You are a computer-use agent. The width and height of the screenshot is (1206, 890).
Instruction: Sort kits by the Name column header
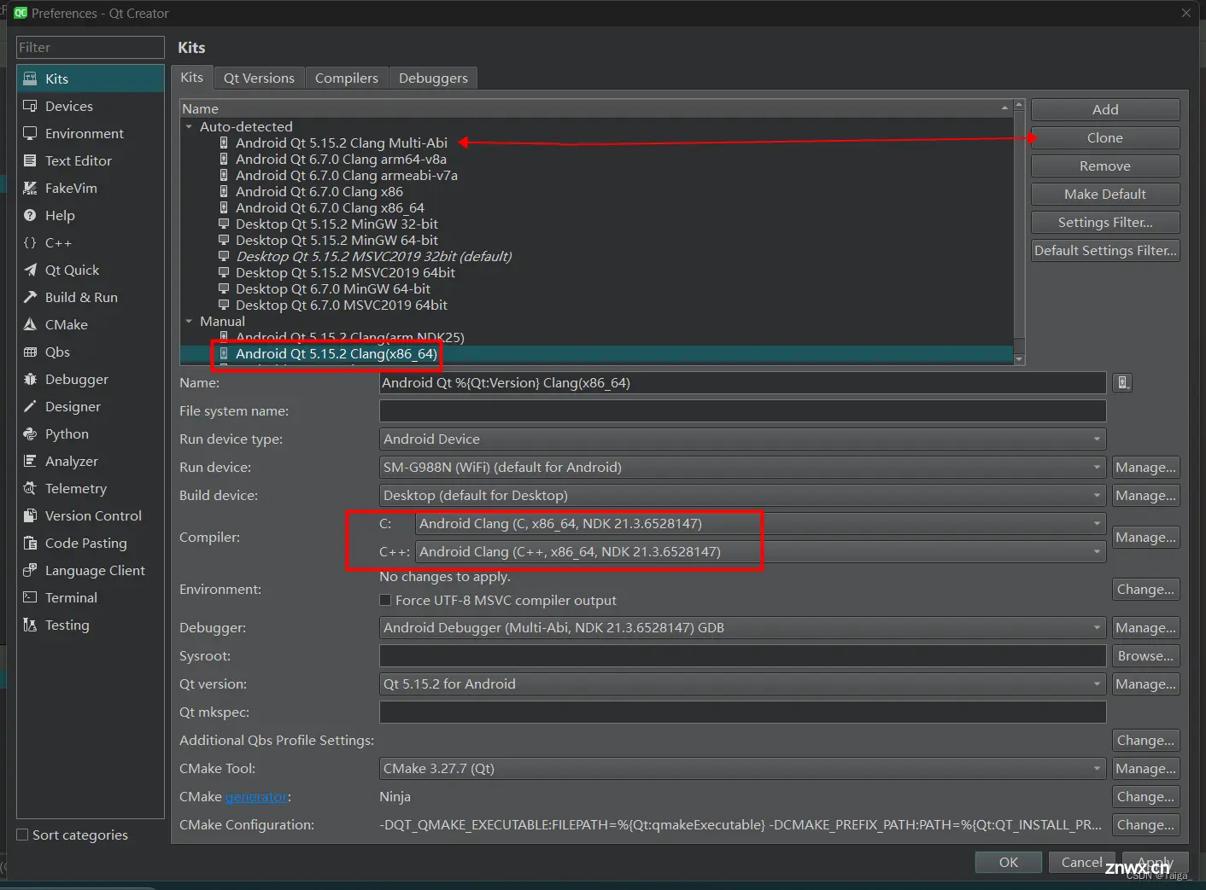pos(596,108)
